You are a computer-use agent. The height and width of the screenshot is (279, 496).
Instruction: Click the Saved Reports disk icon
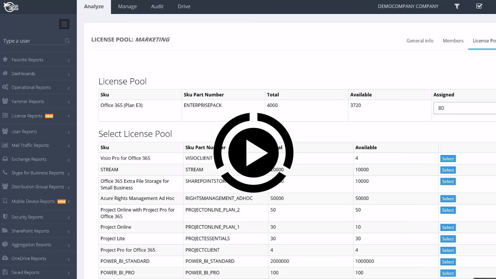(5, 272)
